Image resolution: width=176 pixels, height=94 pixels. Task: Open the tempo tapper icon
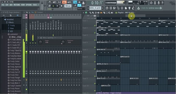133,8
